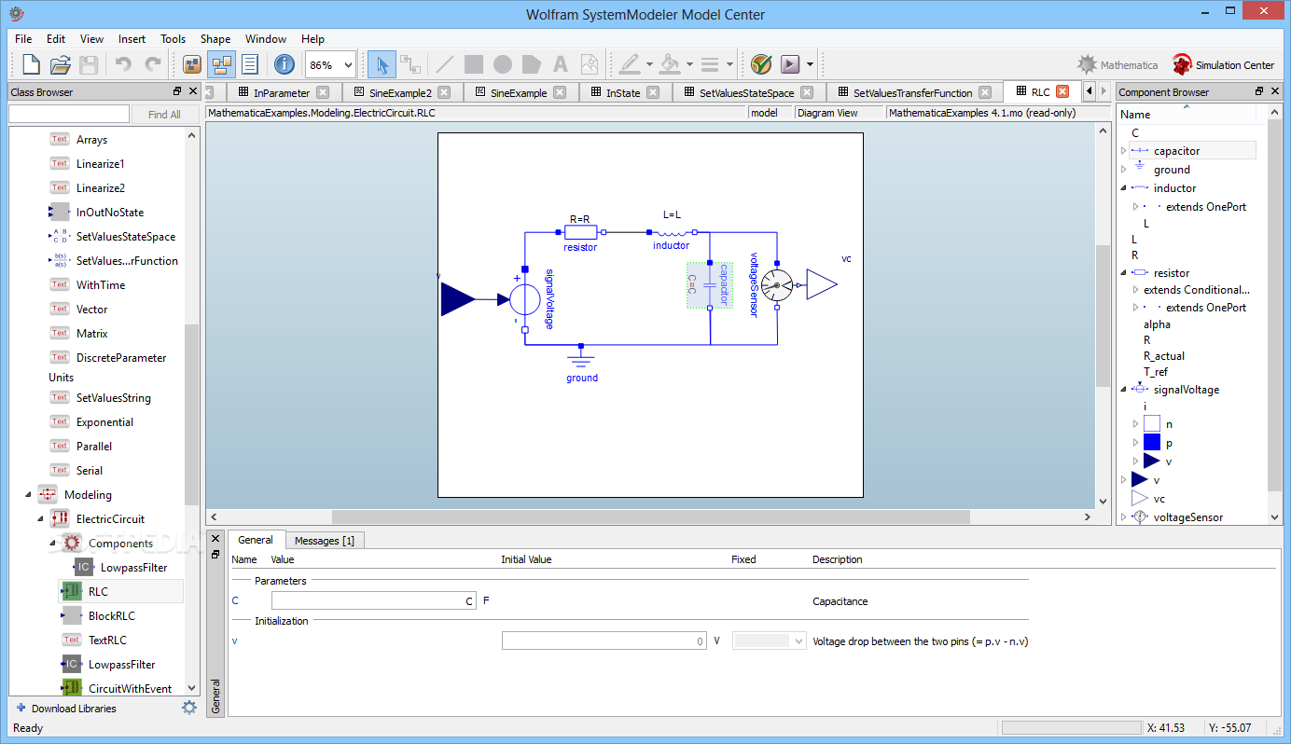Viewport: 1291px width, 744px height.
Task: Open the Messages [1] tab
Action: 325,541
